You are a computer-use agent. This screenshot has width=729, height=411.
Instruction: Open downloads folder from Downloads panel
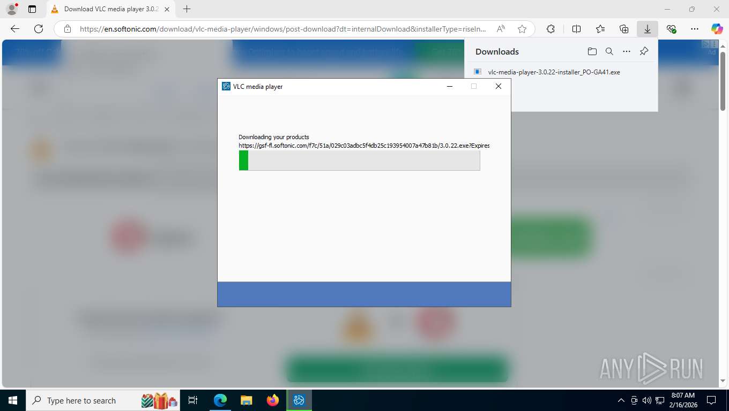tap(592, 51)
